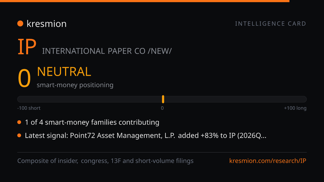The height and width of the screenshot is (182, 324).
Task: Click the smart-money positioning subtitle
Action: 75,85
